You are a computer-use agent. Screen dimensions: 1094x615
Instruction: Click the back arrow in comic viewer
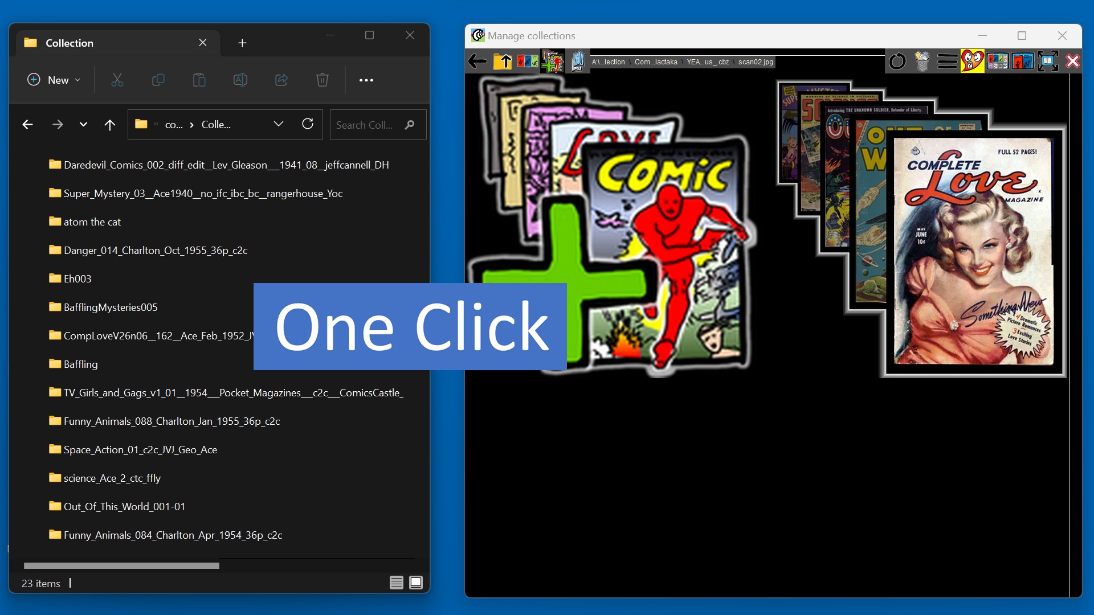point(477,61)
